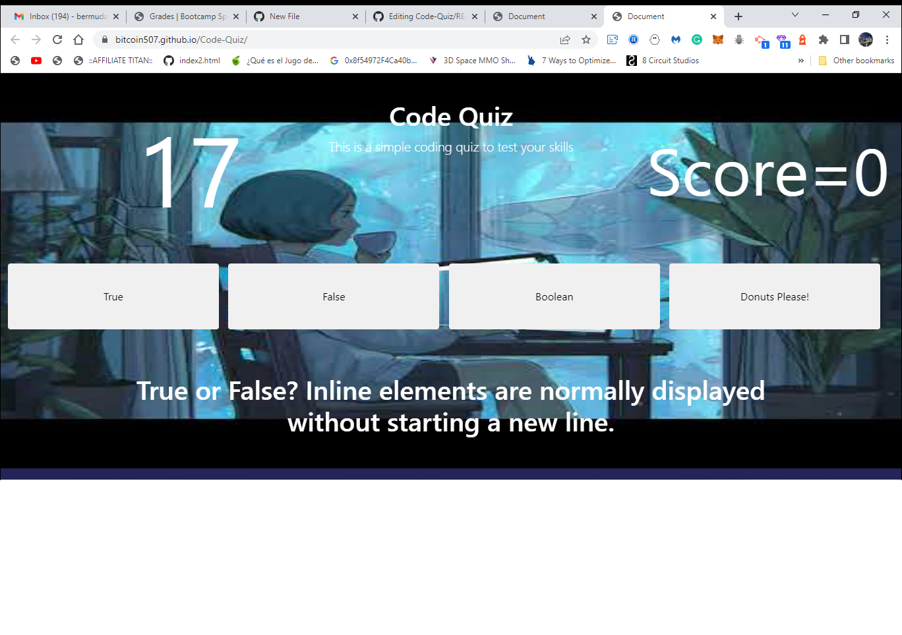This screenshot has width=902, height=635.
Task: Open the 3D Space MMO bookmark
Action: click(x=472, y=61)
